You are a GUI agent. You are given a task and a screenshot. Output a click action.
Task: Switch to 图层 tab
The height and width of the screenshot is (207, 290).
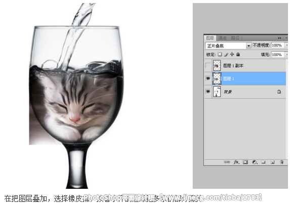click(x=210, y=38)
